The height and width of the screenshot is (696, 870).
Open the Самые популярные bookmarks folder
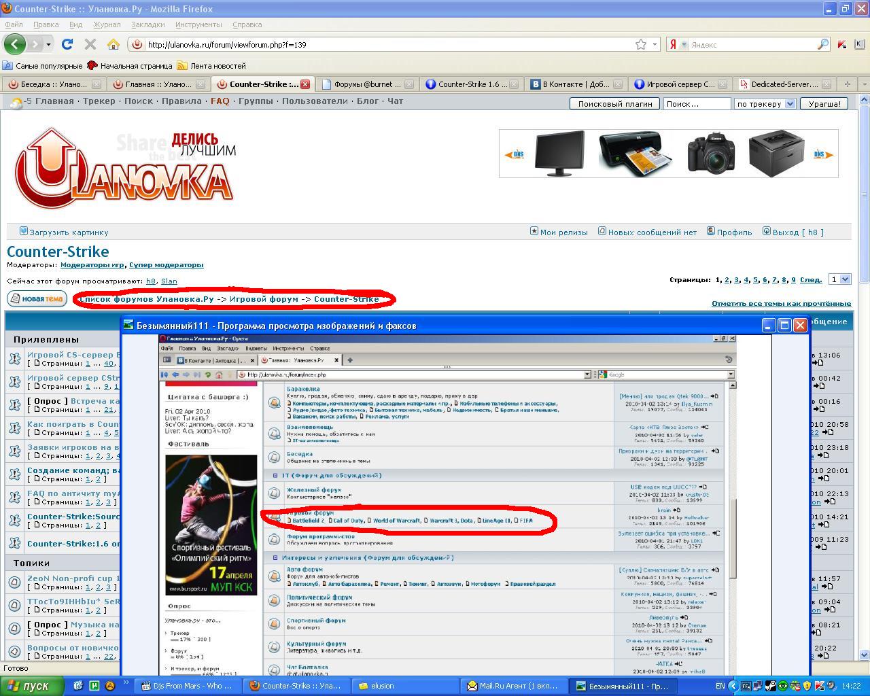coord(42,66)
